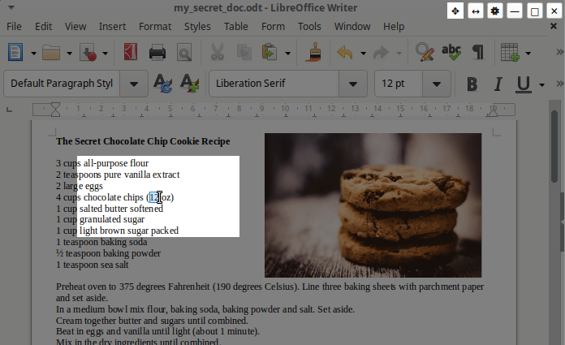Open the 12 pt font size dropdown

point(438,84)
